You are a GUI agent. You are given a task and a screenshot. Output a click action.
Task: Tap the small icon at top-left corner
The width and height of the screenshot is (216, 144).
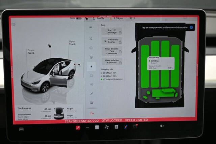13,25
